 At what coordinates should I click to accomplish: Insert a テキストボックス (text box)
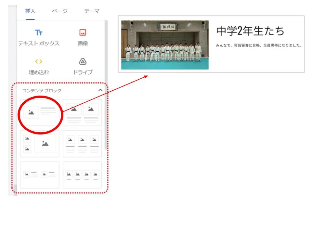tap(39, 38)
